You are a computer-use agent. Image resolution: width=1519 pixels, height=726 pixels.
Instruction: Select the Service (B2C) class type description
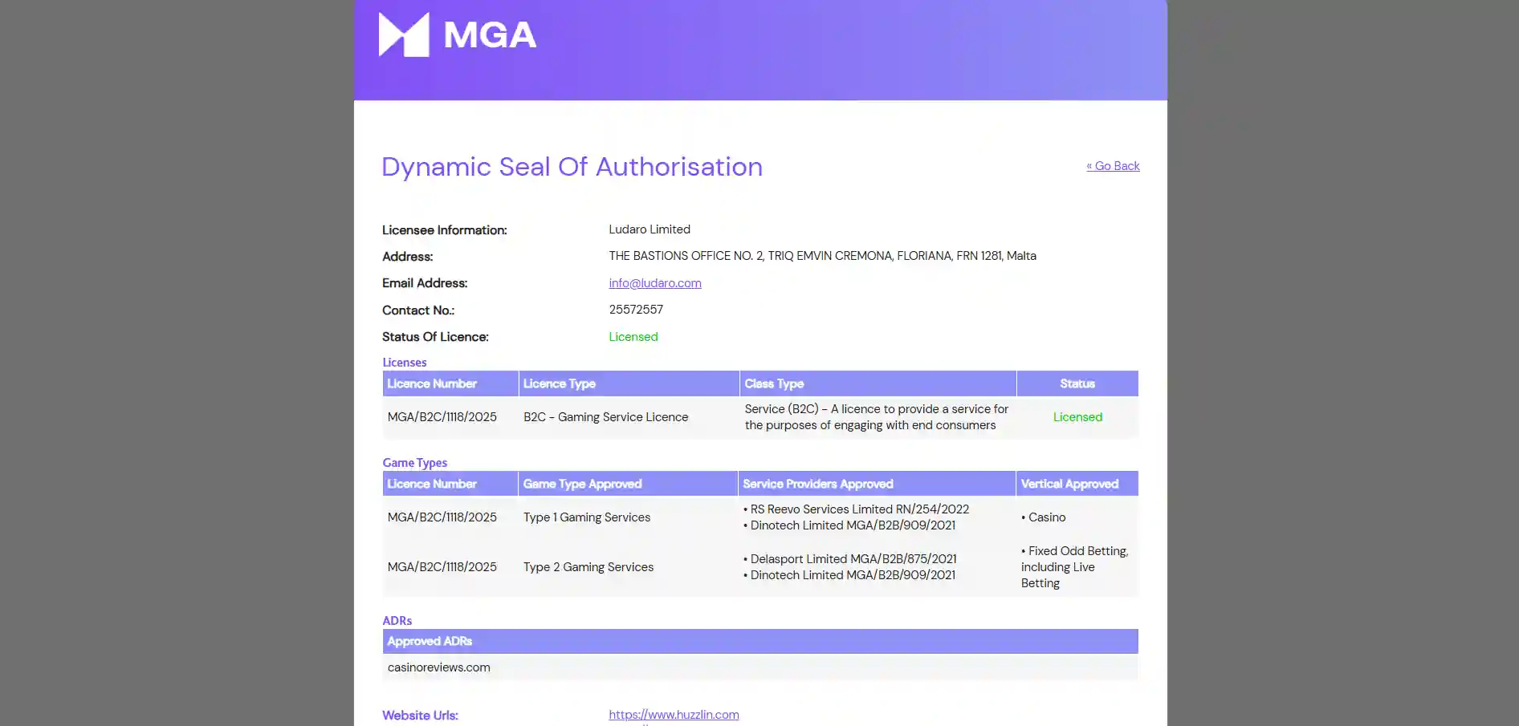pos(877,417)
